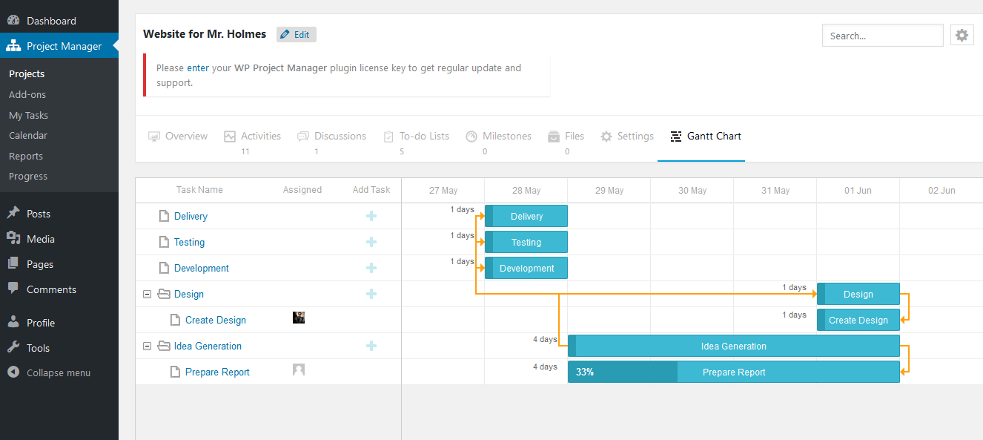Open the Gantt Chart tab
Viewport: 983px width, 440px height.
click(705, 137)
